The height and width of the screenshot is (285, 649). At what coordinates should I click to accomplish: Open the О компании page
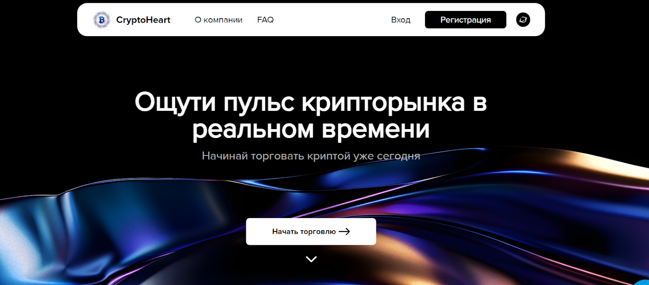(219, 20)
